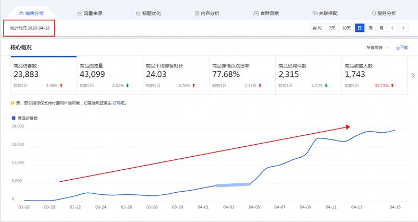Switch to the 关联搭配 tab
418x222 pixels.
[324, 13]
